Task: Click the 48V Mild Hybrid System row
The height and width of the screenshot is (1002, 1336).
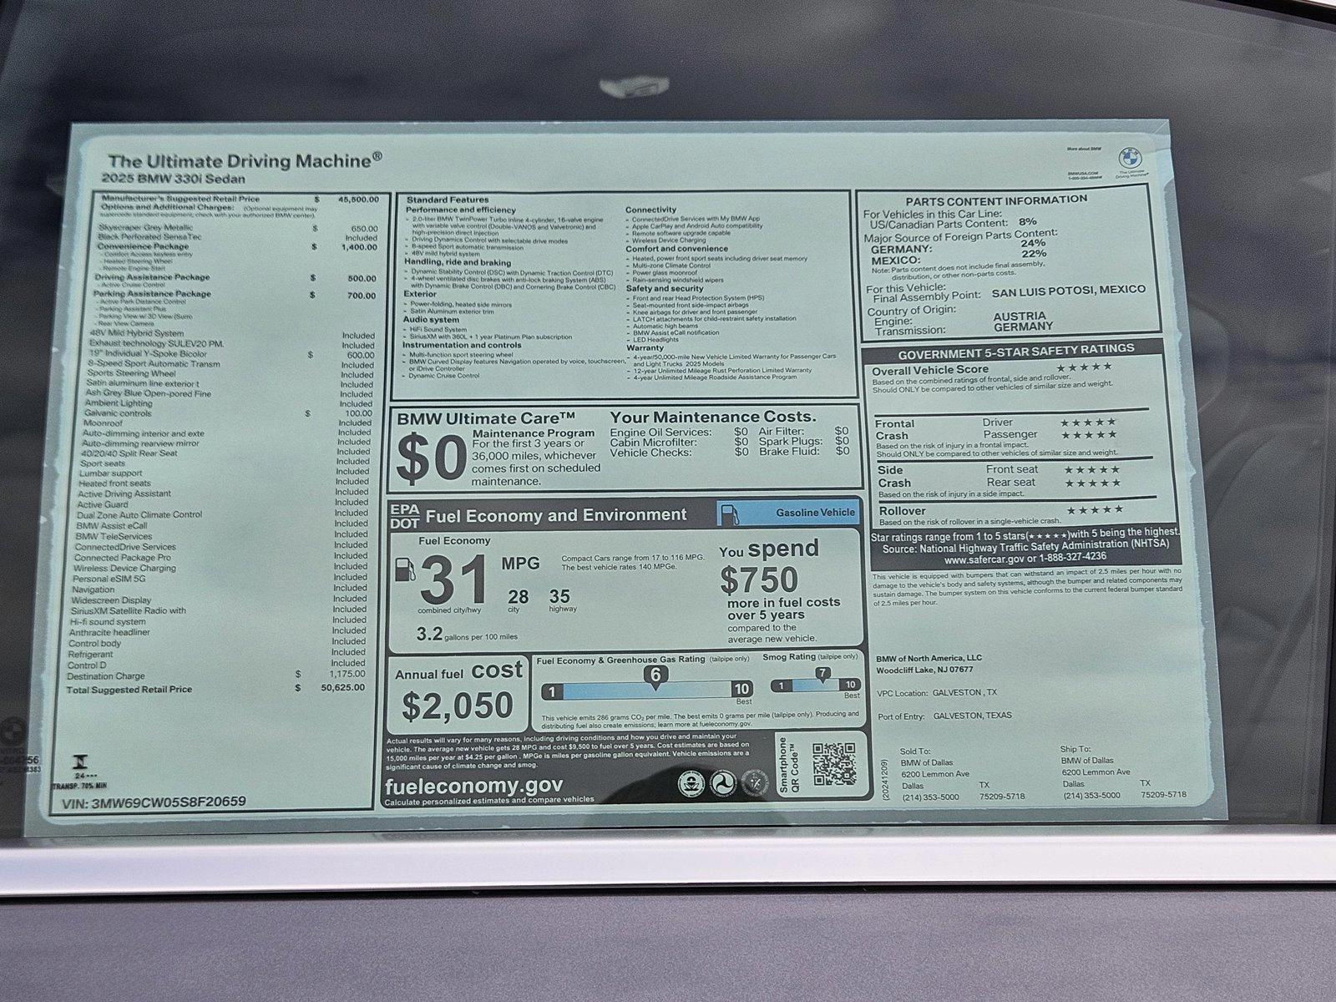Action: coord(232,334)
